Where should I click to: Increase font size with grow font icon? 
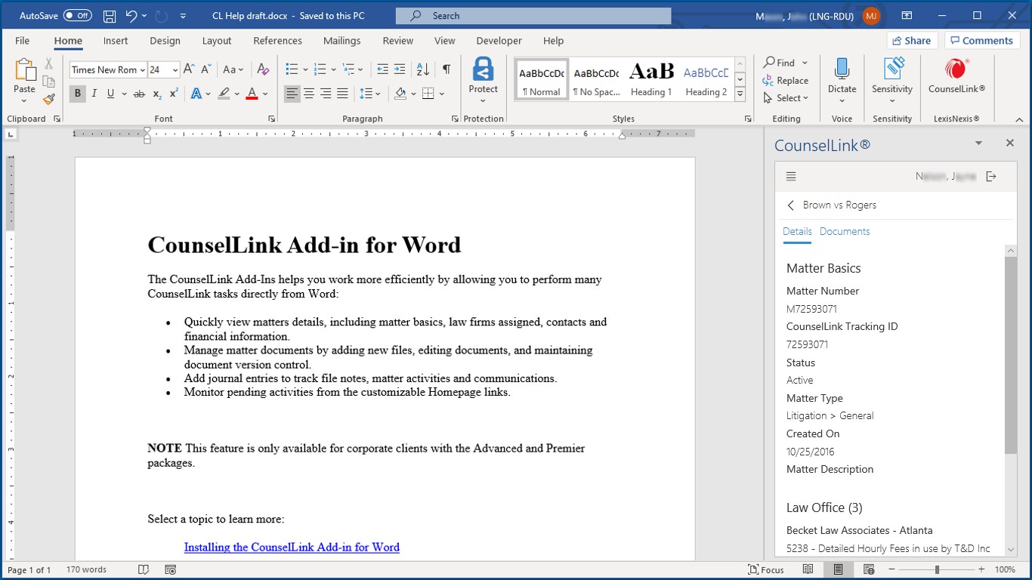tap(190, 69)
